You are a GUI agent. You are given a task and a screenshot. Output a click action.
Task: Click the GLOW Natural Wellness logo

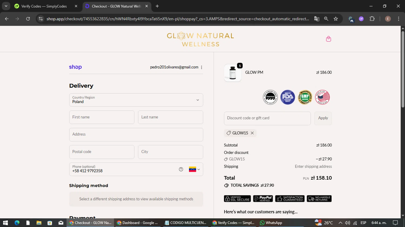pyautogui.click(x=200, y=39)
